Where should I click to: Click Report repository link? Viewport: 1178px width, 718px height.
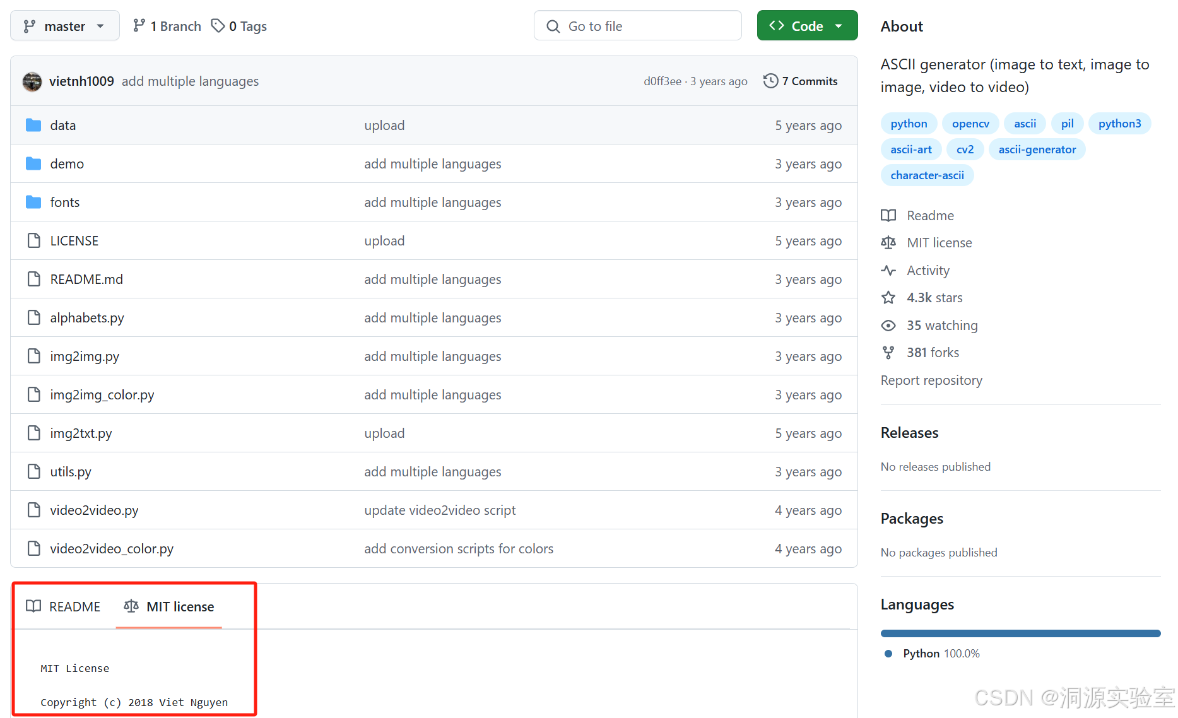coord(931,380)
